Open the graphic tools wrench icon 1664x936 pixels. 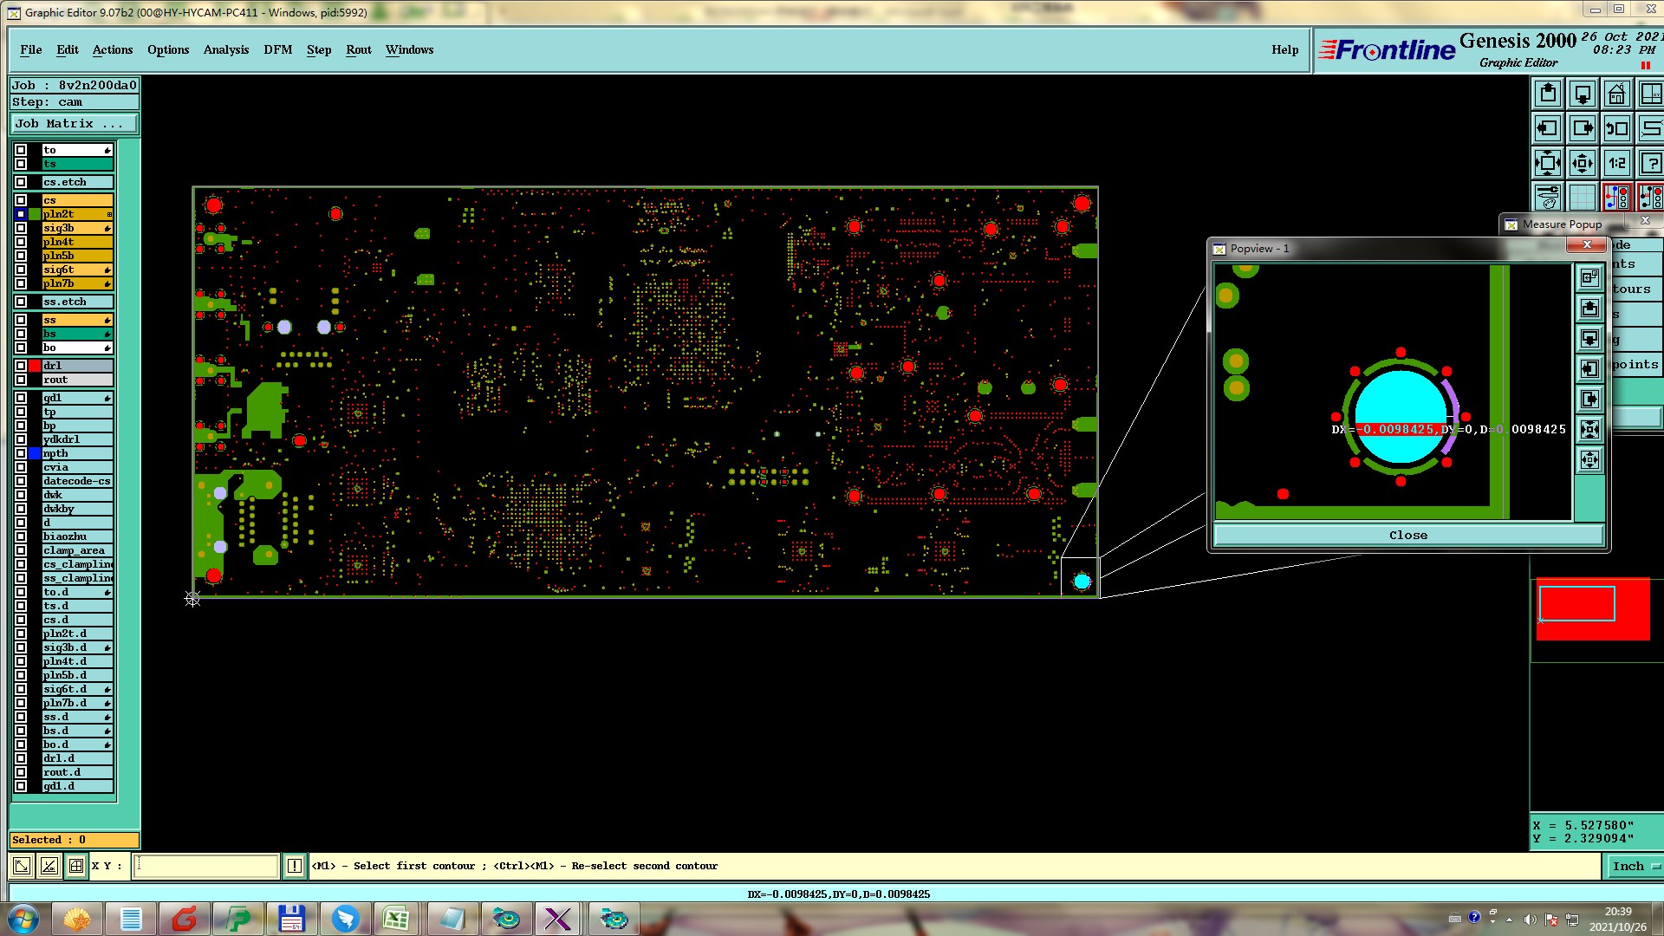(x=1548, y=197)
